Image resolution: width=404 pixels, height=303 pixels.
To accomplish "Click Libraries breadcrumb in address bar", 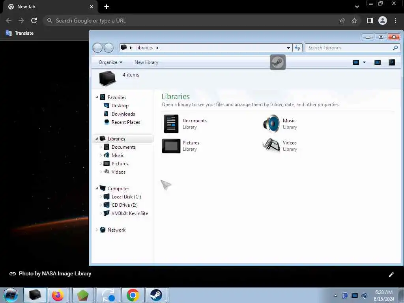I will (x=144, y=48).
